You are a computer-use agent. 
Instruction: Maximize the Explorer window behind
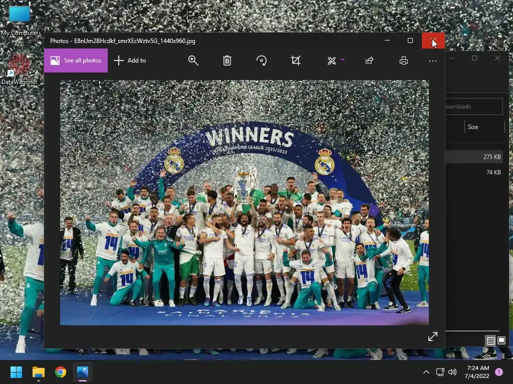[x=474, y=58]
